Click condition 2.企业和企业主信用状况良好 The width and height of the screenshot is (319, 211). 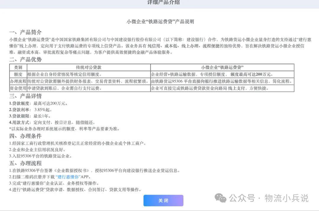click(x=38, y=150)
